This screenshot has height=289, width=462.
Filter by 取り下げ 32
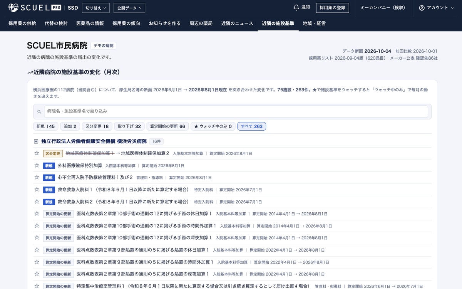coord(129,126)
